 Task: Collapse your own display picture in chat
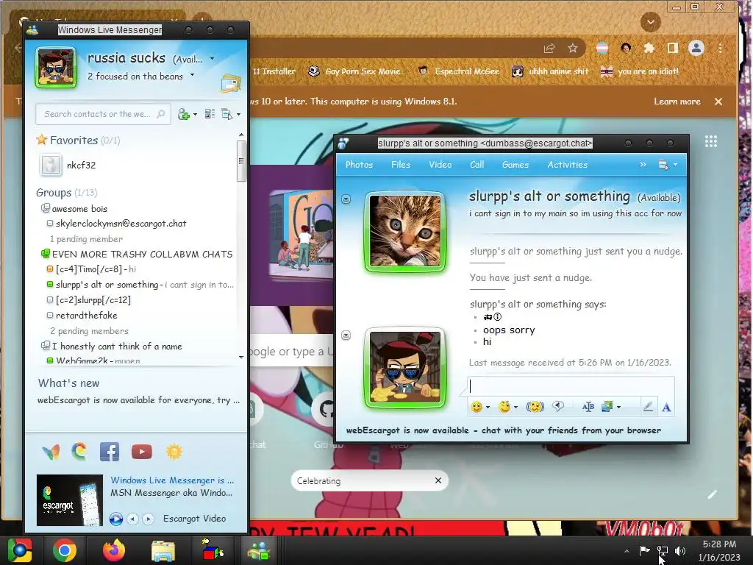(346, 335)
